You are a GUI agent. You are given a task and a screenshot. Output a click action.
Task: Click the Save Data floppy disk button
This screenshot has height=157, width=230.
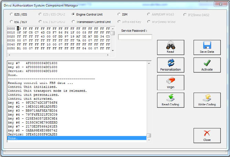point(207,47)
